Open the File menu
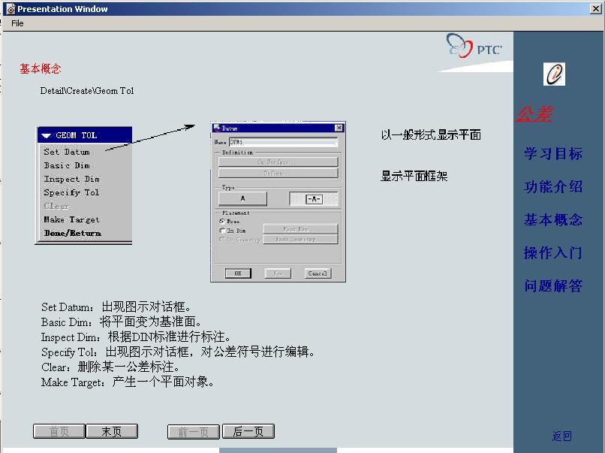The width and height of the screenshot is (605, 453). (x=17, y=23)
